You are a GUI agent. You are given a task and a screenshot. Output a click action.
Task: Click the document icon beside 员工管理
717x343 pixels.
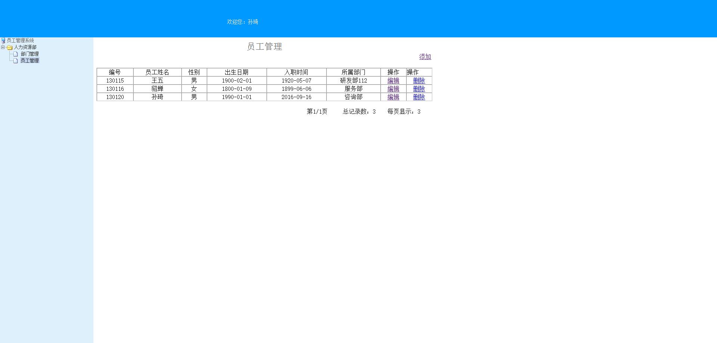[x=15, y=60]
